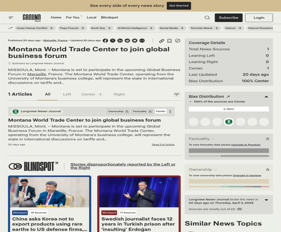The image size is (281, 232).
Task: Click Center bias tag on article
Action: coord(161,111)
